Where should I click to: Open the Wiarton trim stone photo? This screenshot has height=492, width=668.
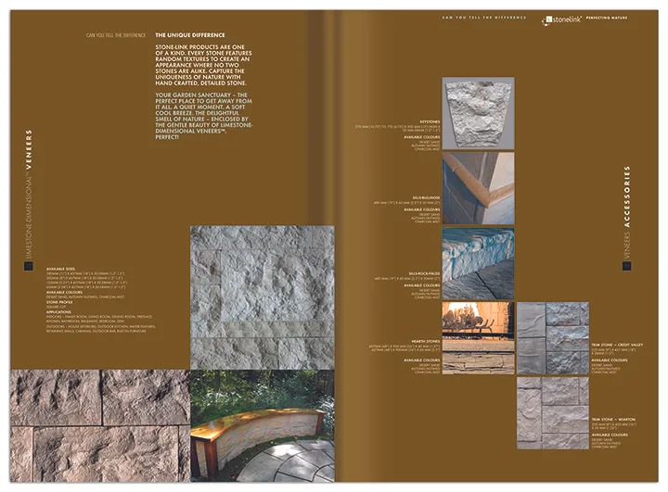[553, 413]
